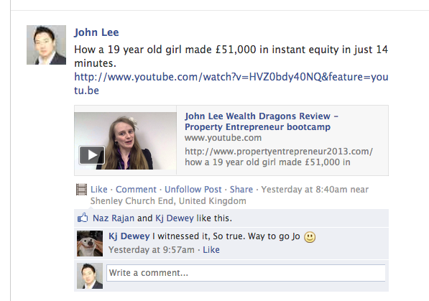Open the John Lee name link
This screenshot has height=301, width=429.
pyautogui.click(x=96, y=32)
